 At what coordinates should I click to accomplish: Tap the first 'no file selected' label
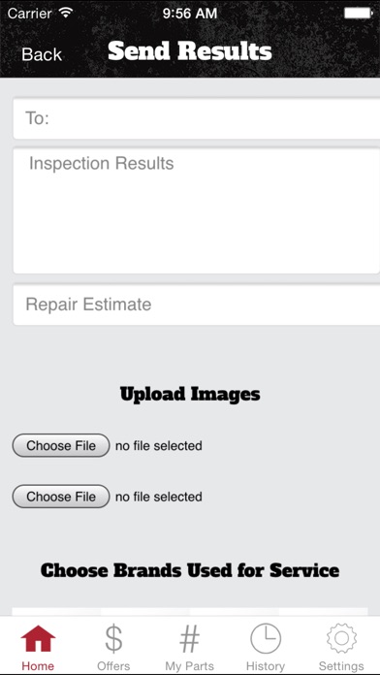159,445
